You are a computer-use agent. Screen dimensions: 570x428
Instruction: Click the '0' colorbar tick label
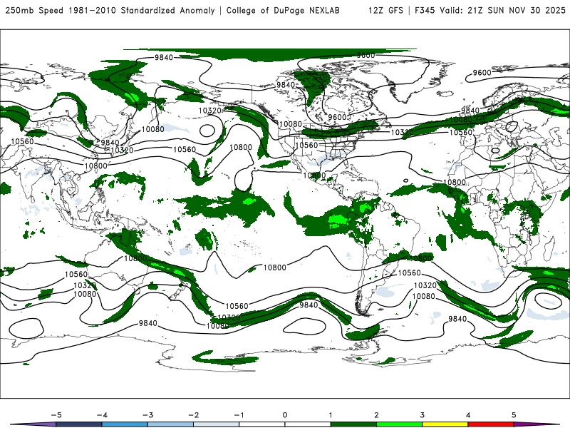285,415
